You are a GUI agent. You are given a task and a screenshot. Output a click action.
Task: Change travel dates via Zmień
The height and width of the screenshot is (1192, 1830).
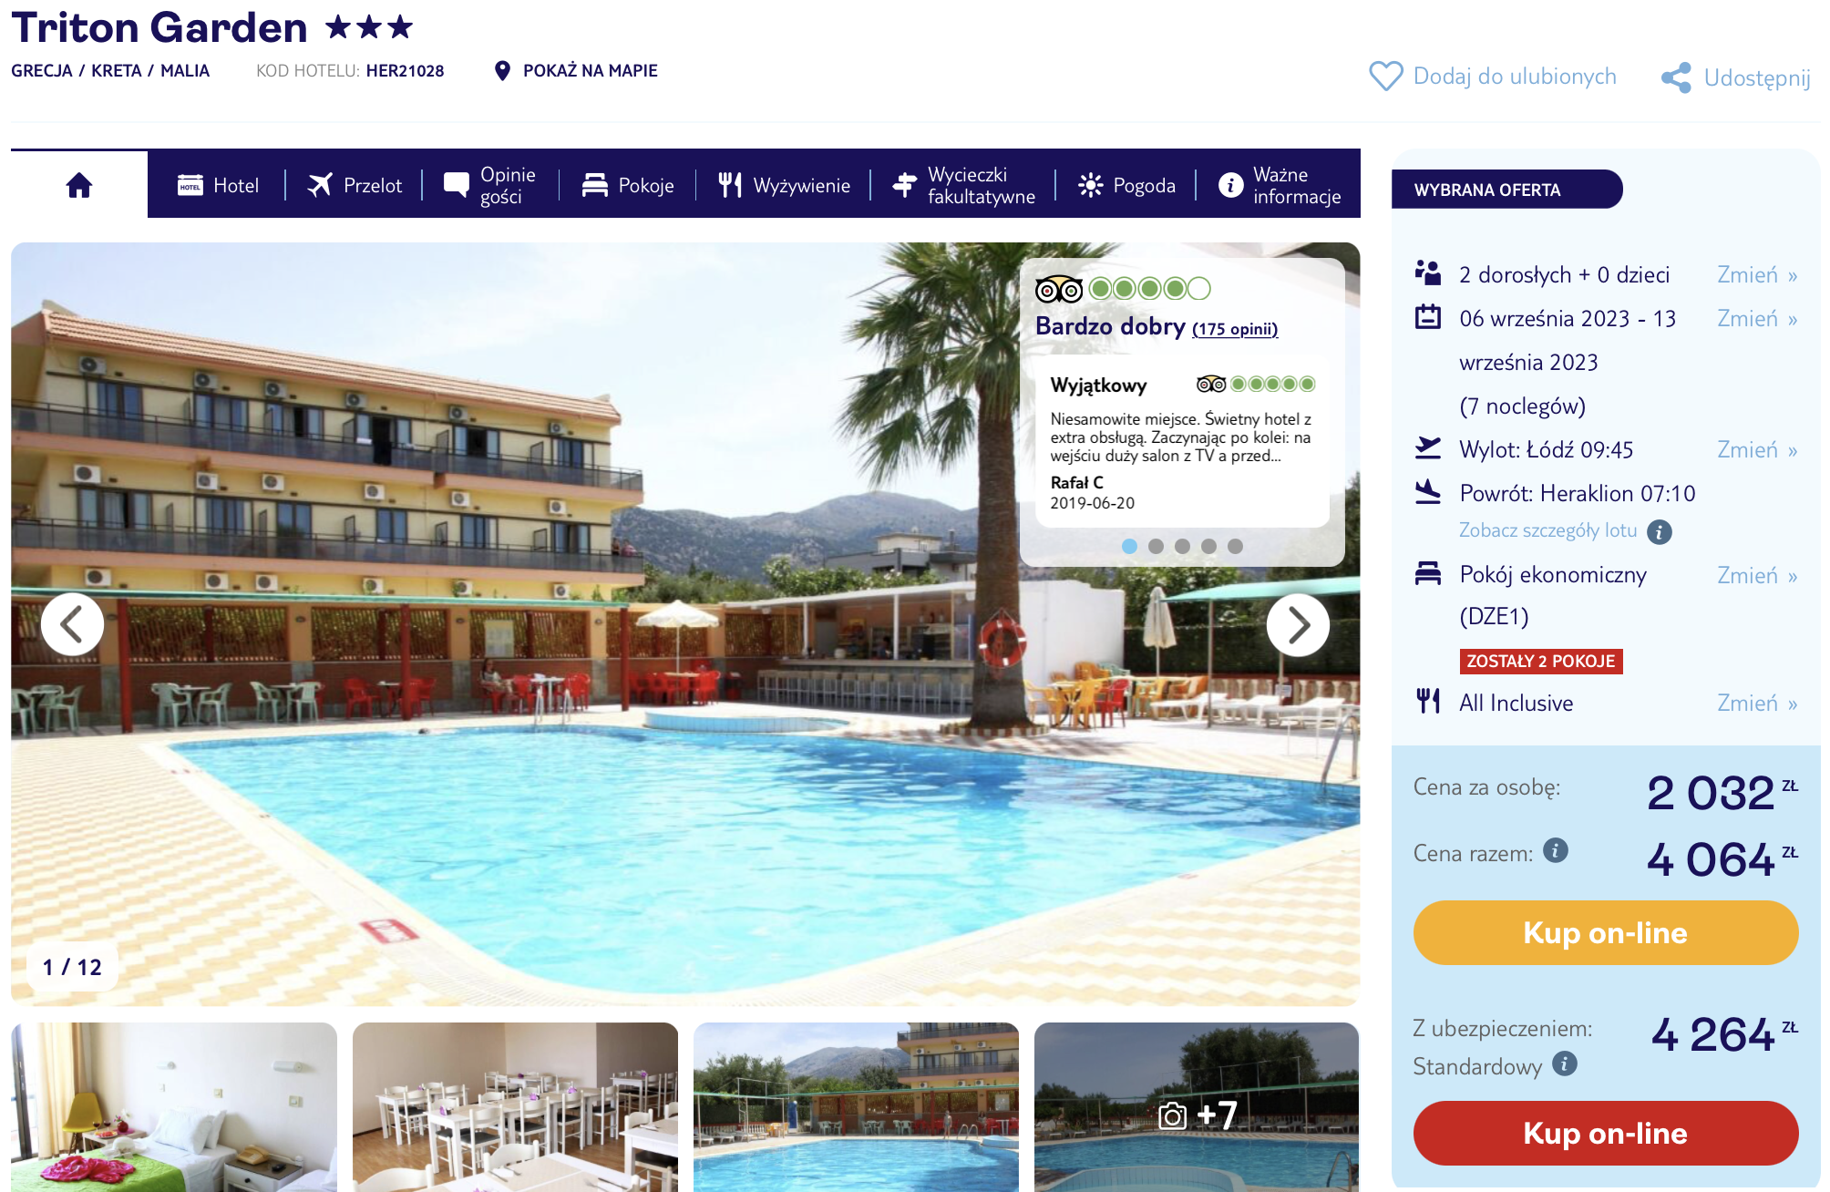pos(1757,318)
